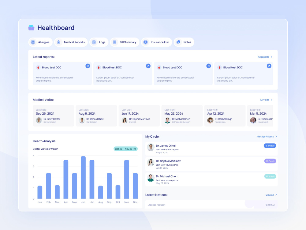The image size is (306, 230).
Task: Open the second Blood test DOC arrow icon
Action: [x=148, y=66]
